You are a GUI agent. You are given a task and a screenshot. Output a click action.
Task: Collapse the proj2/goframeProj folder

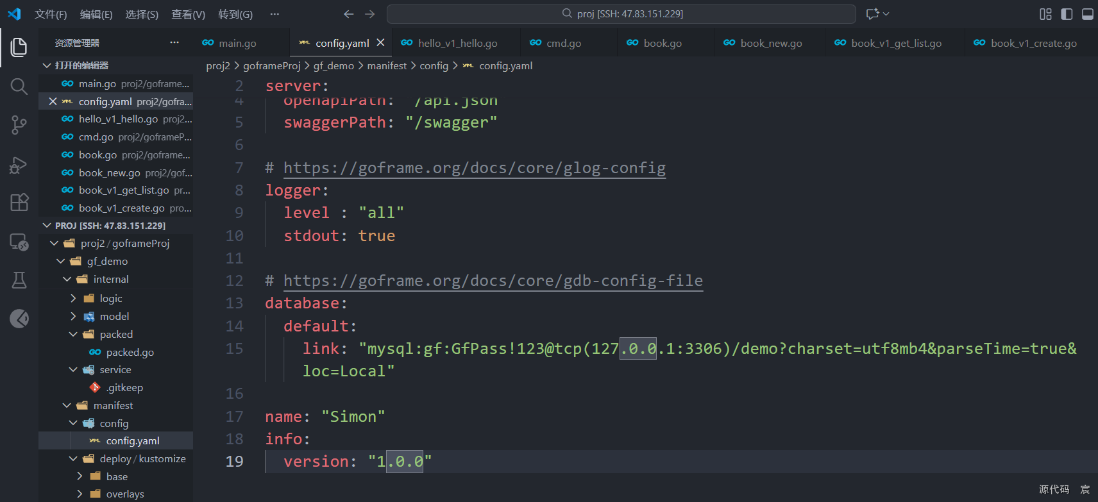[x=54, y=244]
